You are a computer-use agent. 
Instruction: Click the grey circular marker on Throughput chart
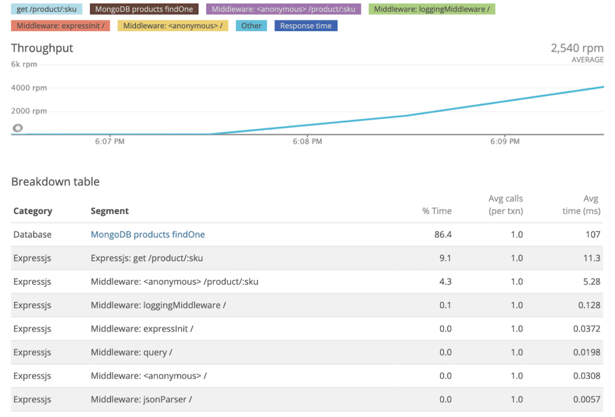[17, 128]
